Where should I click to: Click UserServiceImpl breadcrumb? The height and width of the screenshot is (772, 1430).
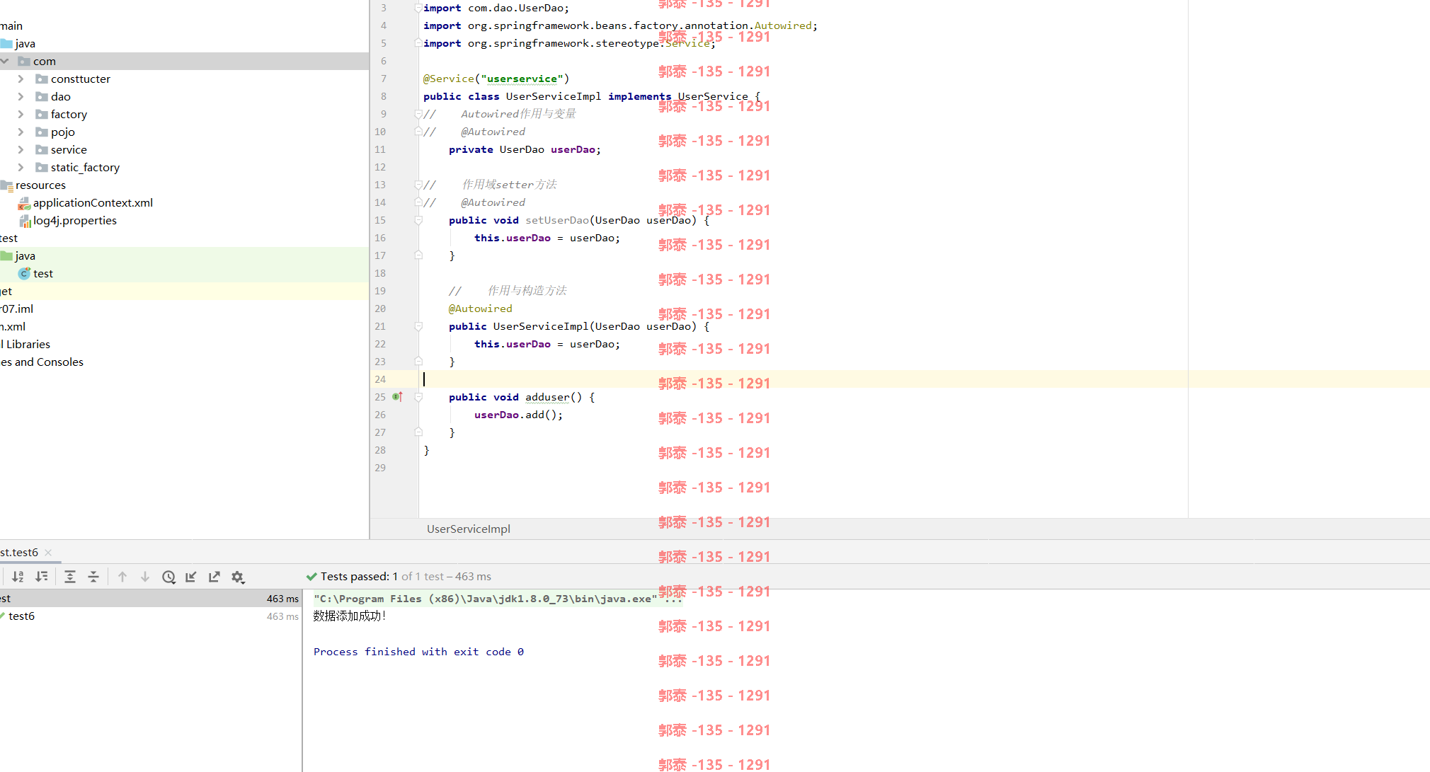pyautogui.click(x=469, y=529)
